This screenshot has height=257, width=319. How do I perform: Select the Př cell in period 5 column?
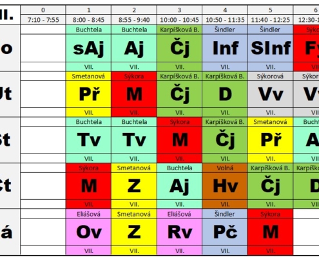point(270,140)
